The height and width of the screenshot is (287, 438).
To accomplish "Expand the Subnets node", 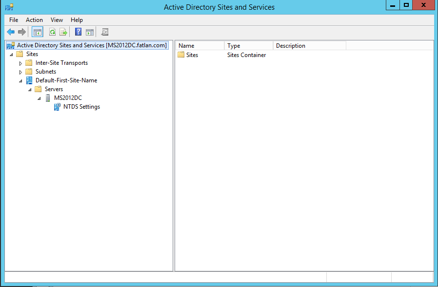I will pos(20,72).
